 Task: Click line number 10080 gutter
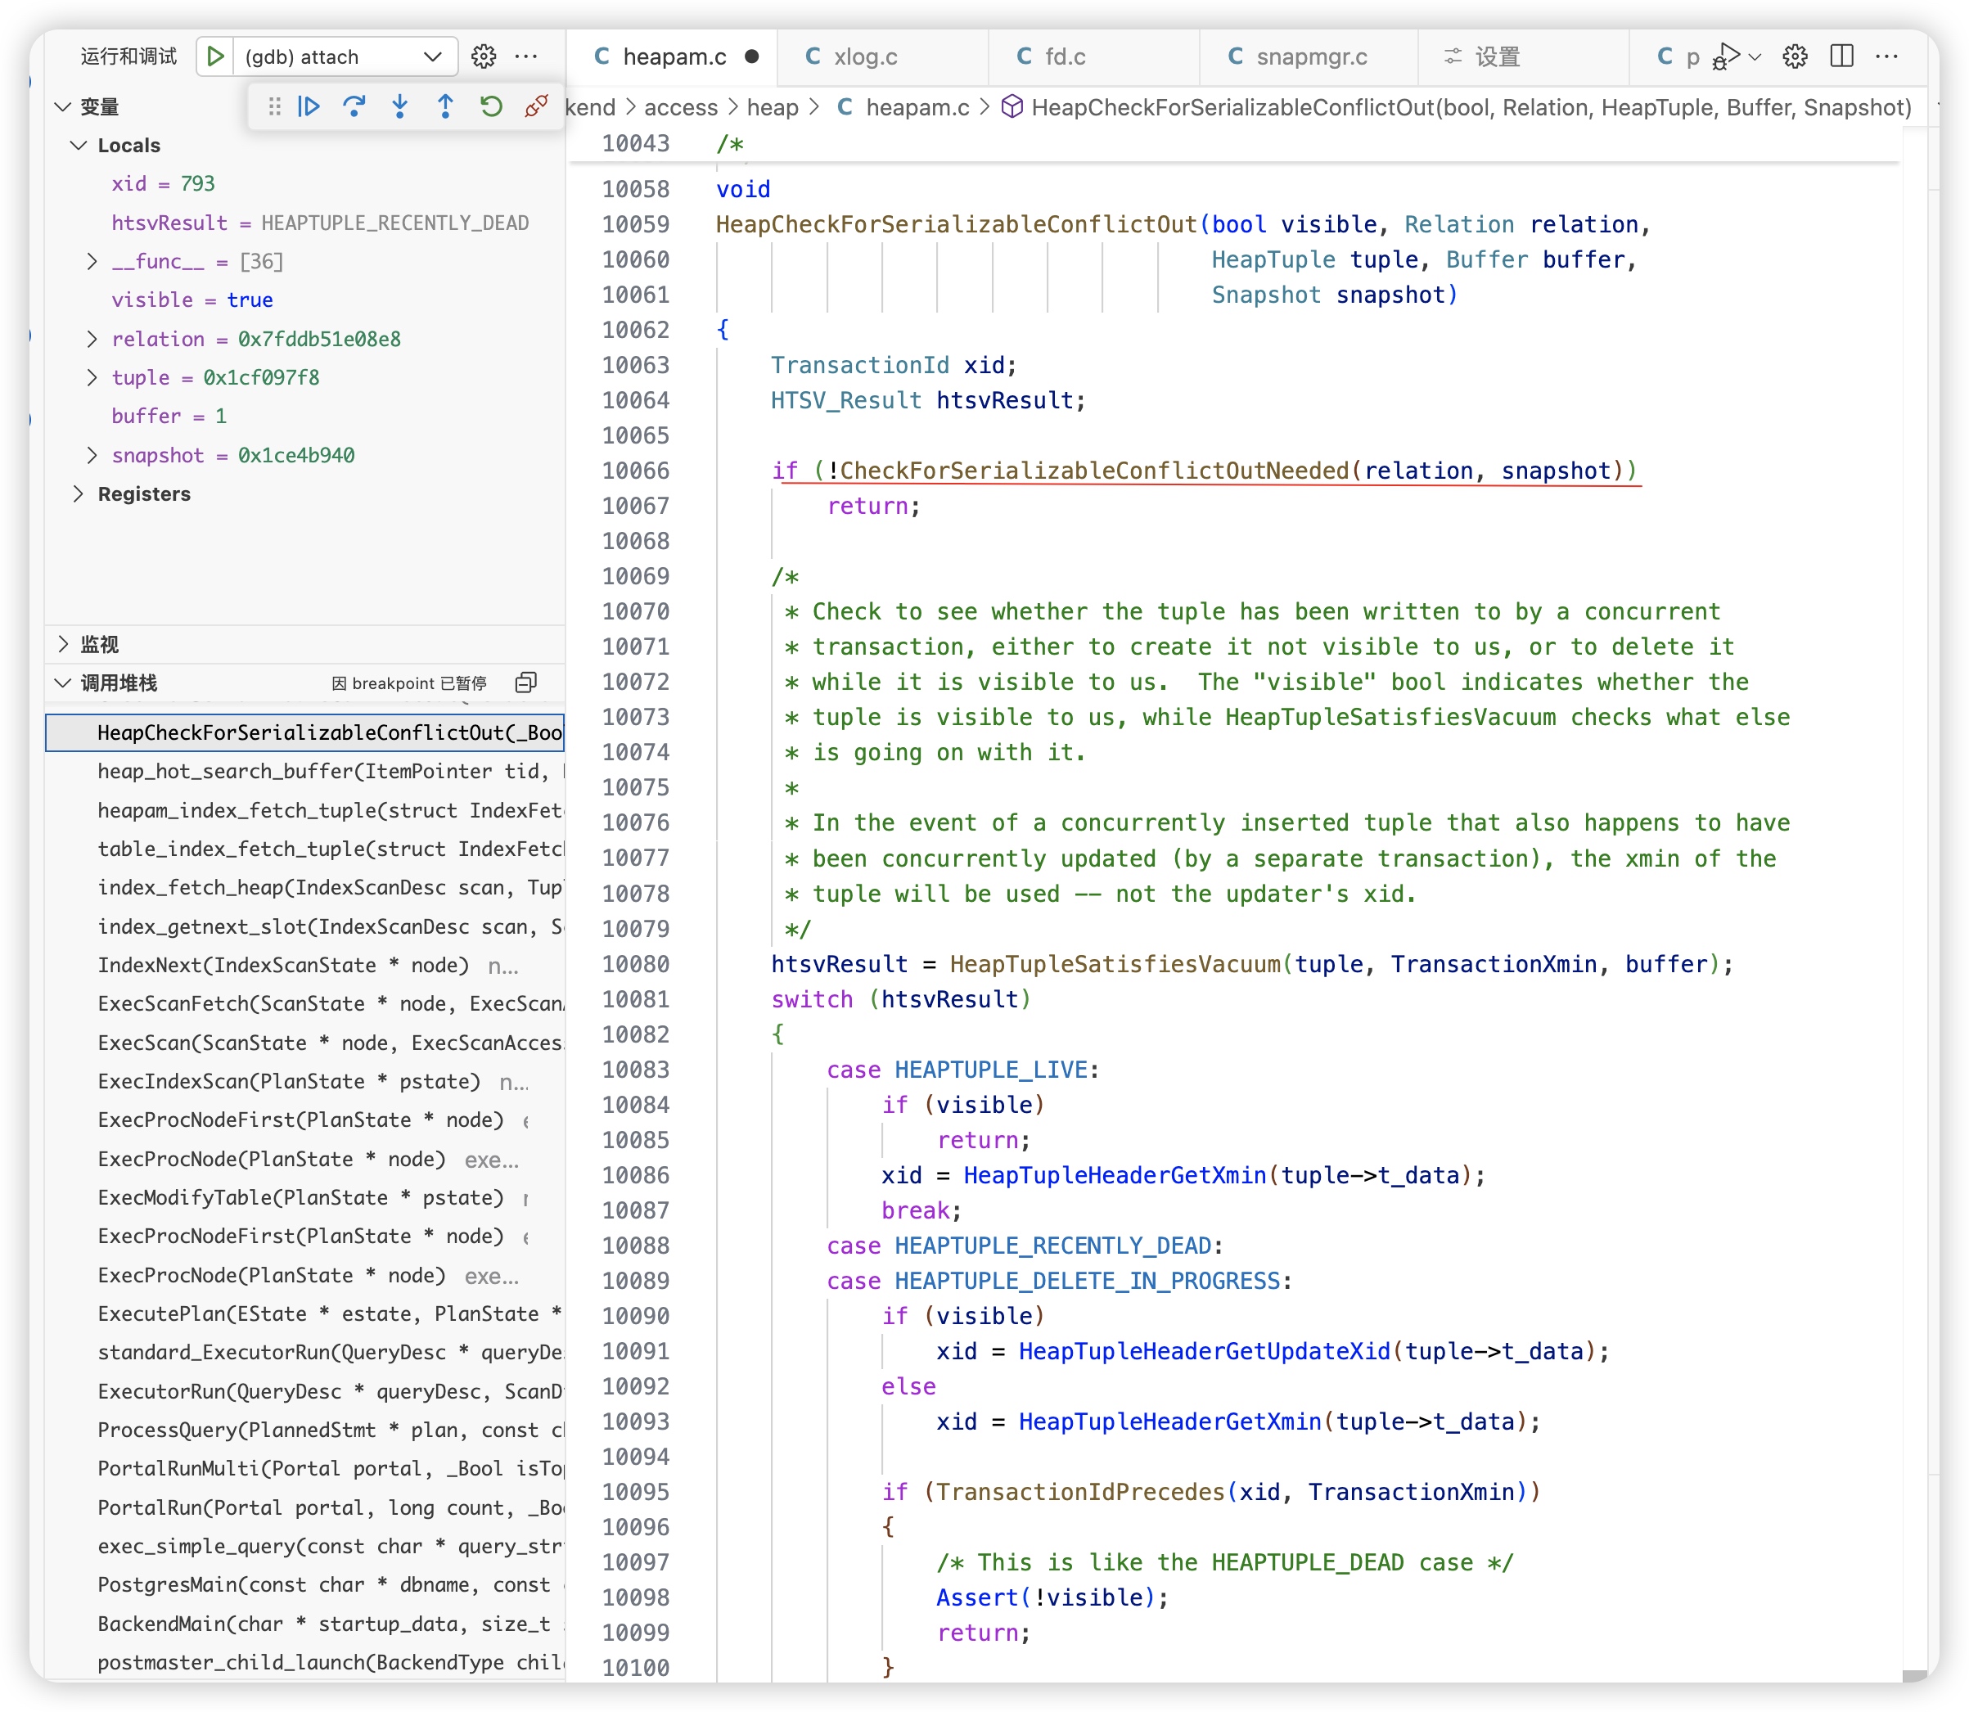(635, 964)
